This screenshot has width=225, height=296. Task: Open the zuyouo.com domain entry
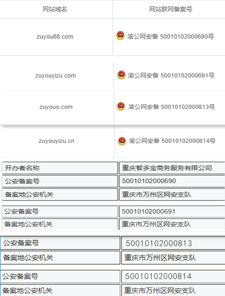click(x=56, y=107)
